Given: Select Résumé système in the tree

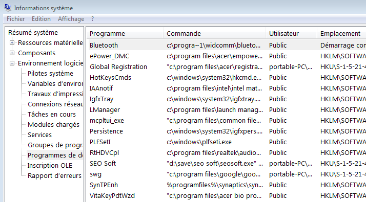Looking at the screenshot, I should pos(33,33).
